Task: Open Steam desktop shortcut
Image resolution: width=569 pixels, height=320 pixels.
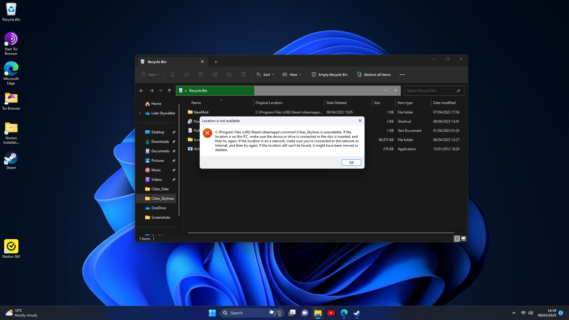Action: [11, 161]
